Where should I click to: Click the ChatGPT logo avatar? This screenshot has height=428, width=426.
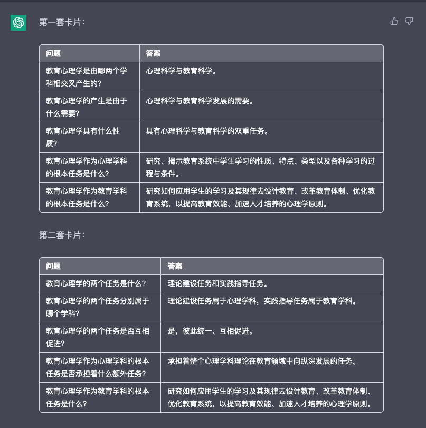click(18, 23)
